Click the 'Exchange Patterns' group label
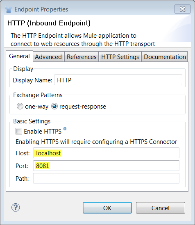Image resolution: width=195 pixels, height=225 pixels. pos(38,95)
